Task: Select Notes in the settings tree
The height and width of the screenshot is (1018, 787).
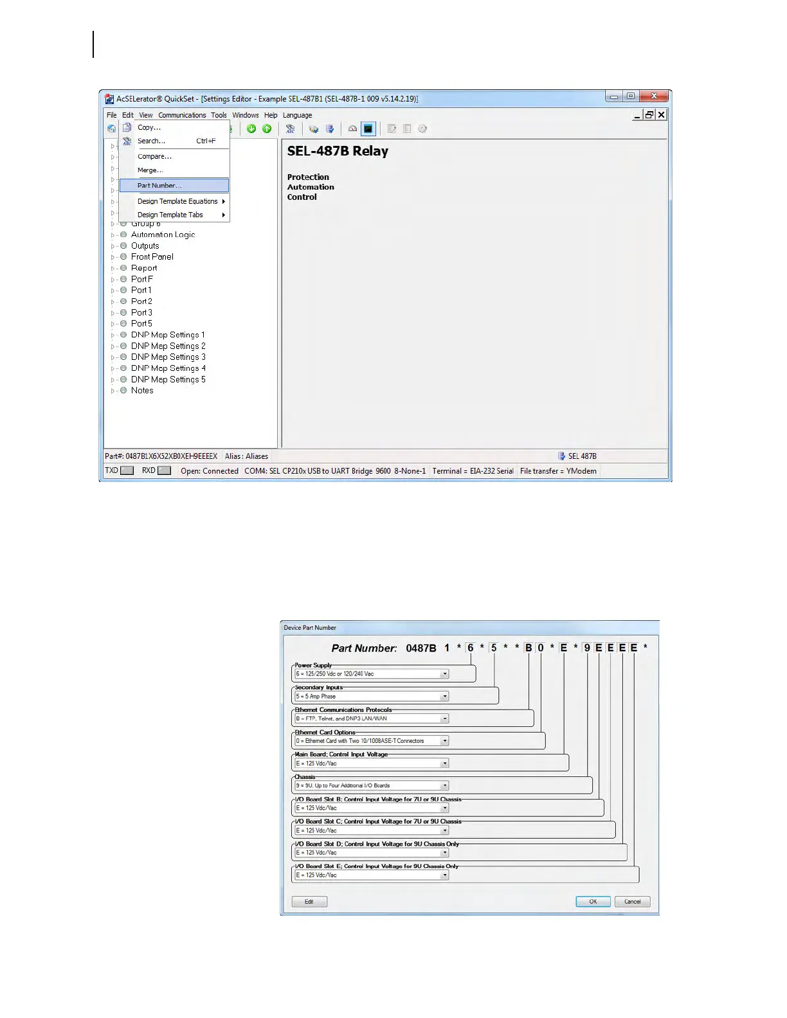Action: point(142,390)
